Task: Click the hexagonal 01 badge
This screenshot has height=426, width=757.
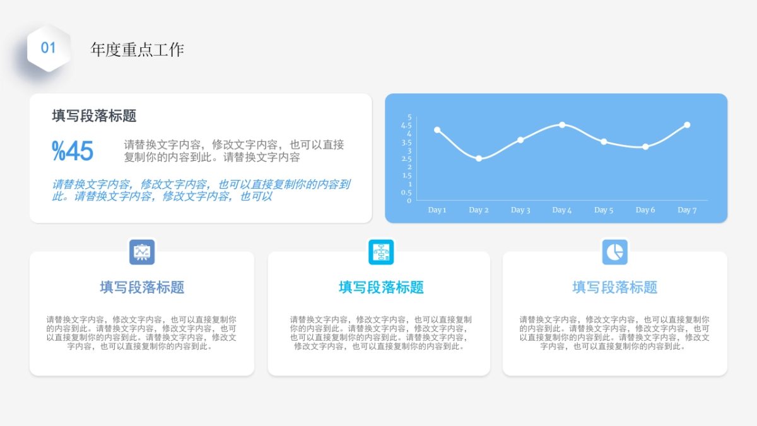Action: point(47,47)
